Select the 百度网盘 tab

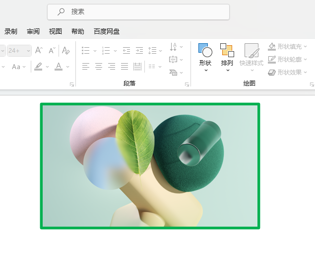(107, 31)
